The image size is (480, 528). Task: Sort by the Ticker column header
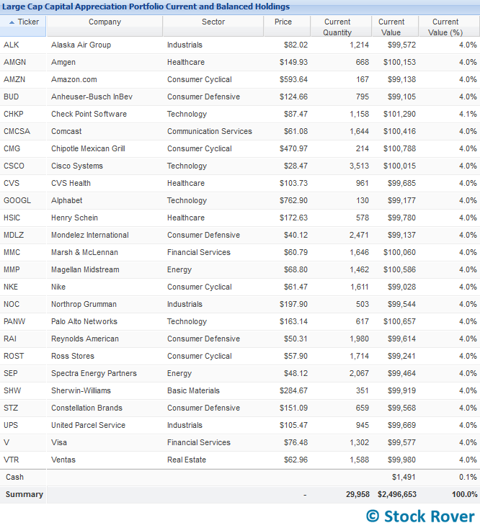23,26
